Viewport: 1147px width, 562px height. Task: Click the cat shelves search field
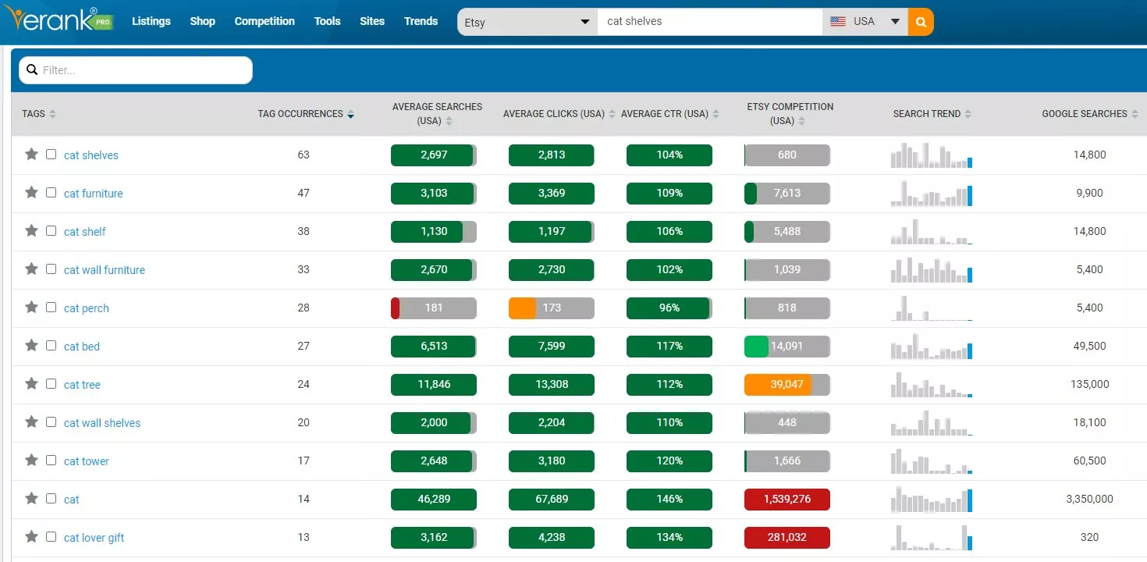[710, 22]
